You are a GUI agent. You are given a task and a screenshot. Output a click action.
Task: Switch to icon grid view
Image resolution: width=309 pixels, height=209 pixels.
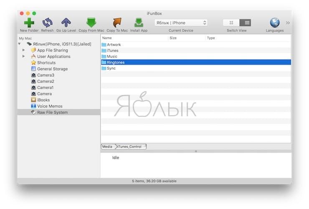[231, 23]
